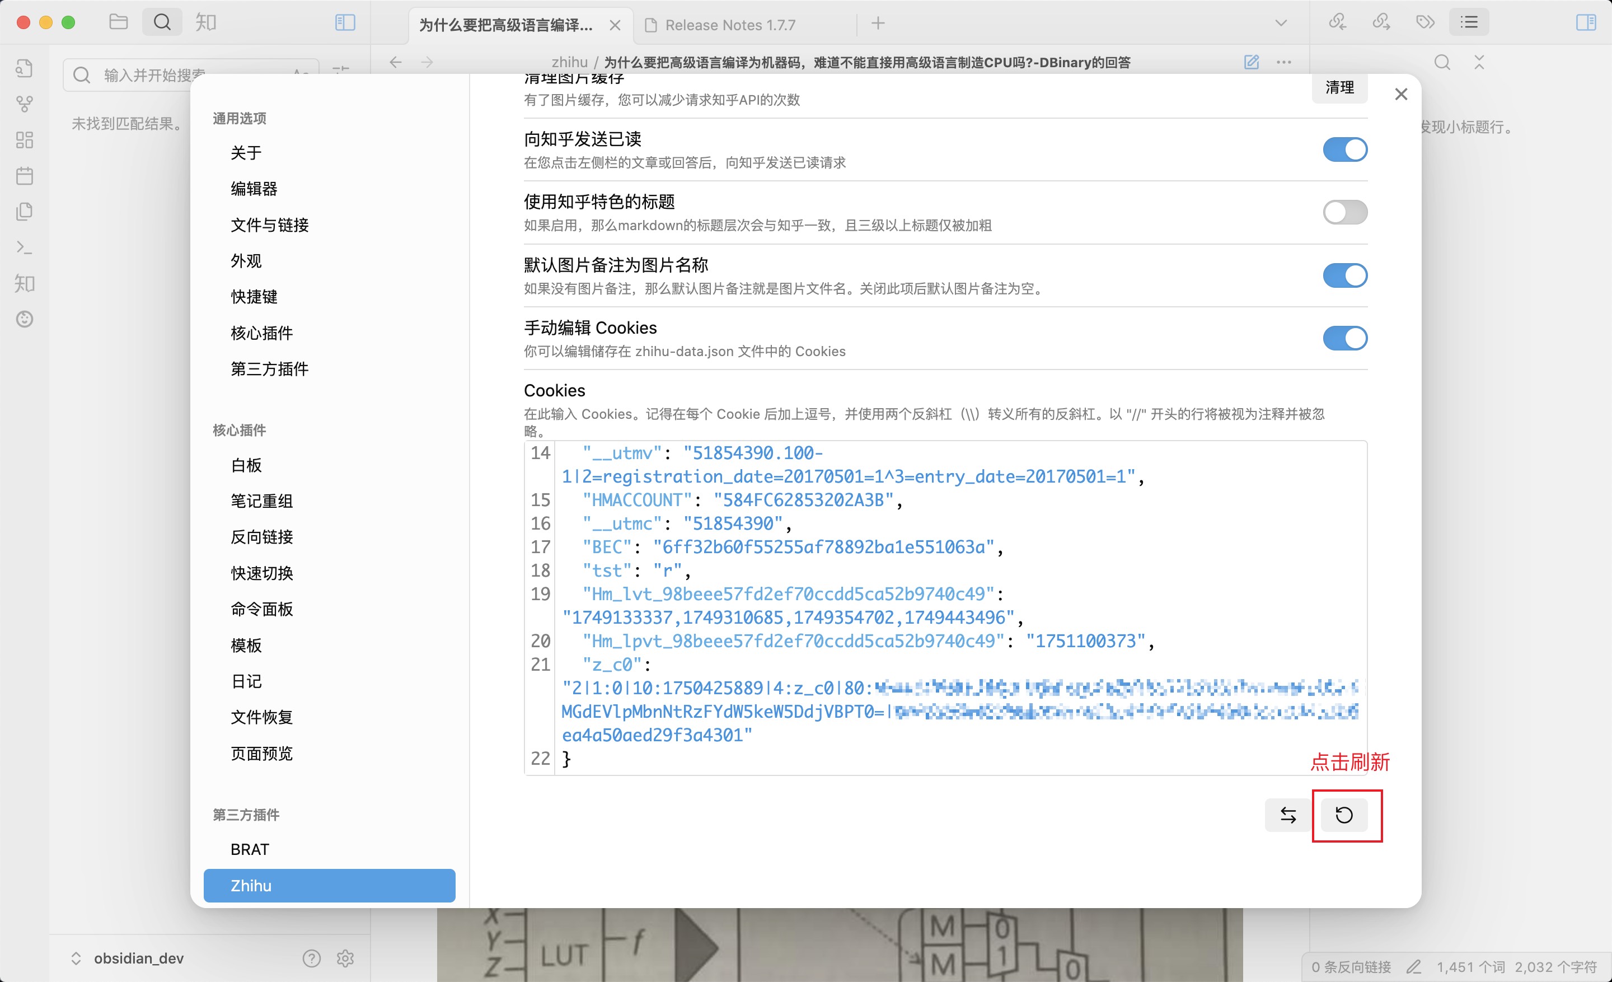The width and height of the screenshot is (1612, 982).
Task: Open the more options ellipsis menu
Action: pos(1283,62)
